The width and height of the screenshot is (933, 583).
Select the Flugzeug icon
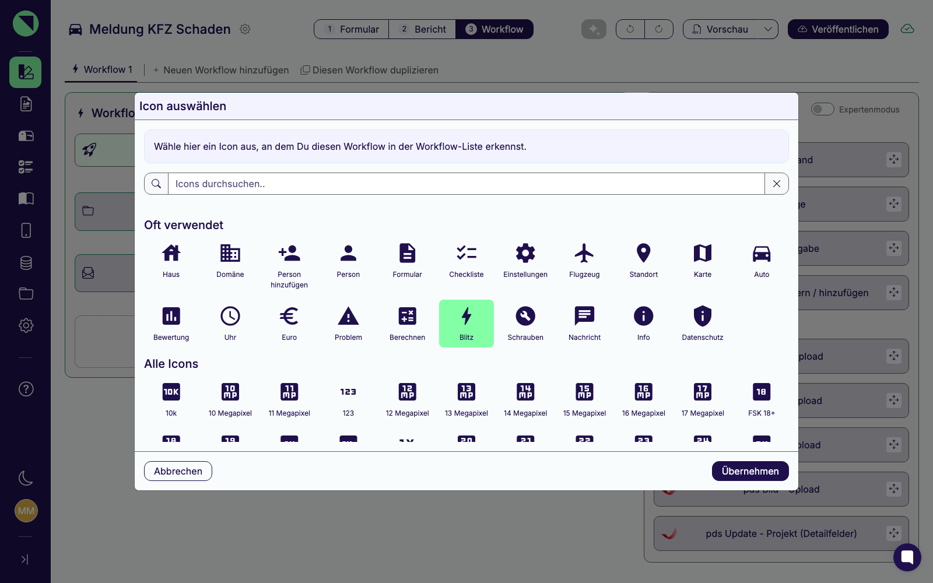[x=584, y=260]
